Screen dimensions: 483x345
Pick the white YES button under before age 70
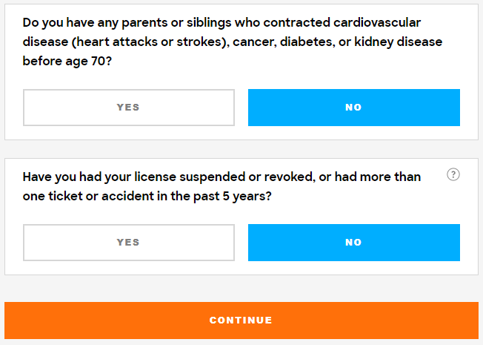point(129,108)
